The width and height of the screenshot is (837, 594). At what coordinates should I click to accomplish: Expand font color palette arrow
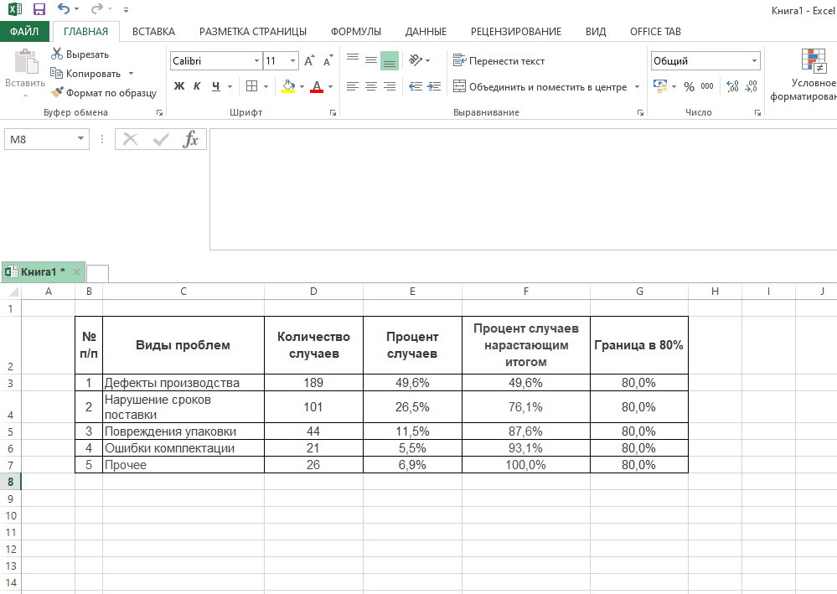330,86
